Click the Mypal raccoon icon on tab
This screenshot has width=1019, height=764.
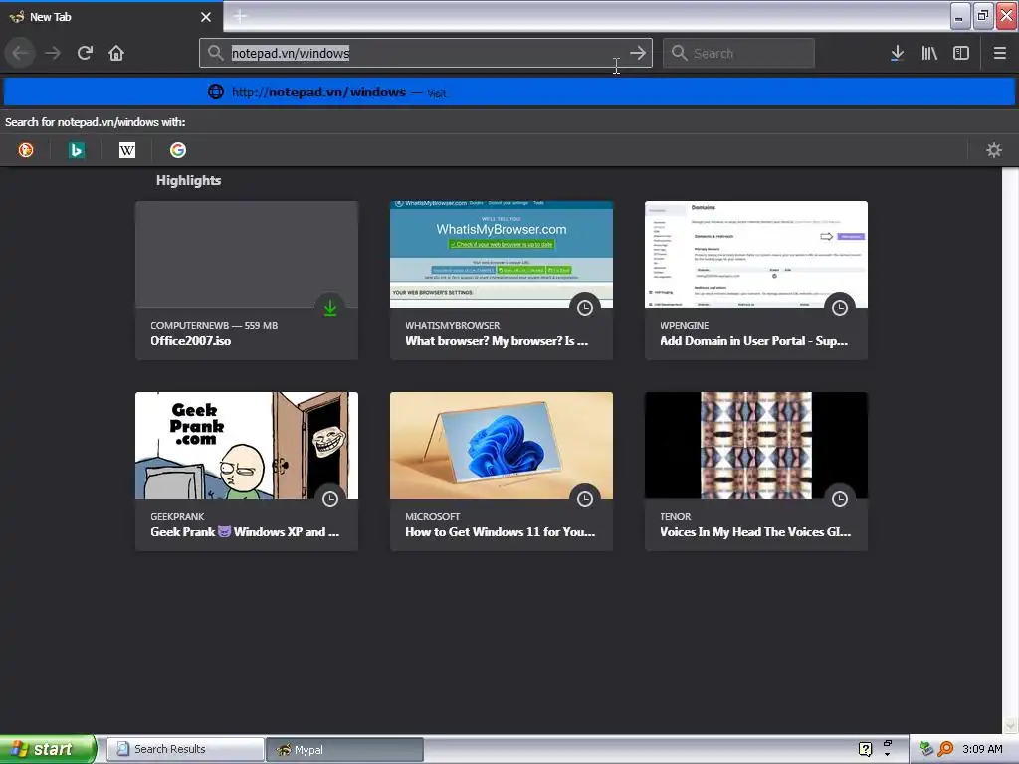click(x=16, y=16)
